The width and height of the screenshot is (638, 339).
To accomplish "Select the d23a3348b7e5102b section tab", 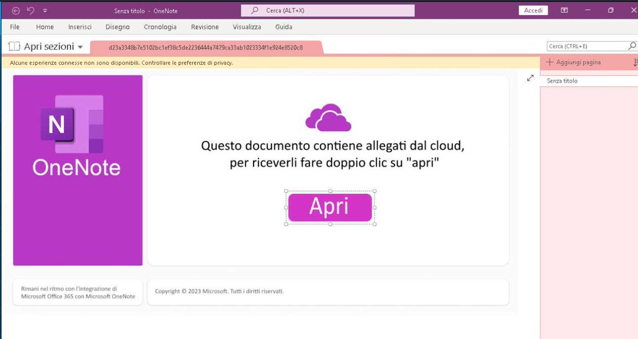I will pyautogui.click(x=206, y=47).
